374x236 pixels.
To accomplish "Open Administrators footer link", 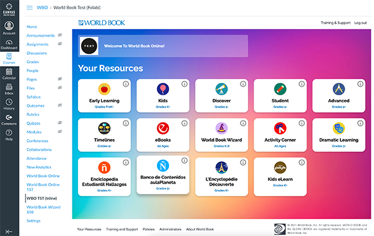I will point(170,229).
